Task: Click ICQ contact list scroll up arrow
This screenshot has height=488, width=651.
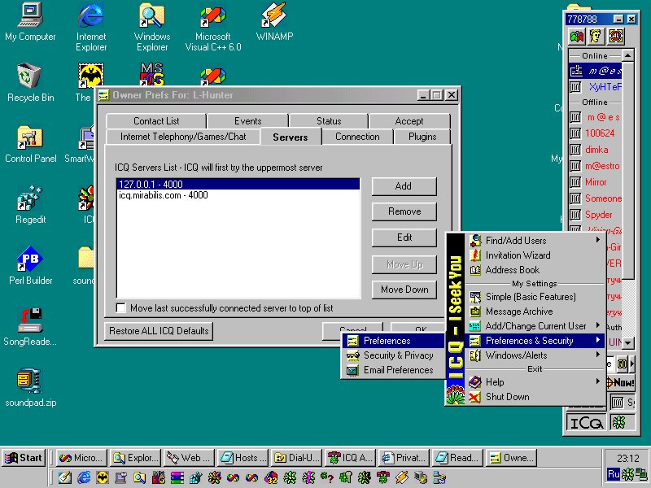Action: click(627, 55)
